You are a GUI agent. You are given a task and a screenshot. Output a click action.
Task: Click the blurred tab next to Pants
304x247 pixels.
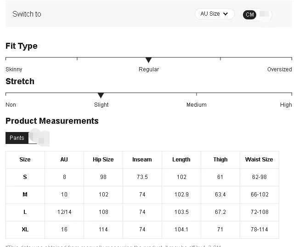click(x=40, y=138)
